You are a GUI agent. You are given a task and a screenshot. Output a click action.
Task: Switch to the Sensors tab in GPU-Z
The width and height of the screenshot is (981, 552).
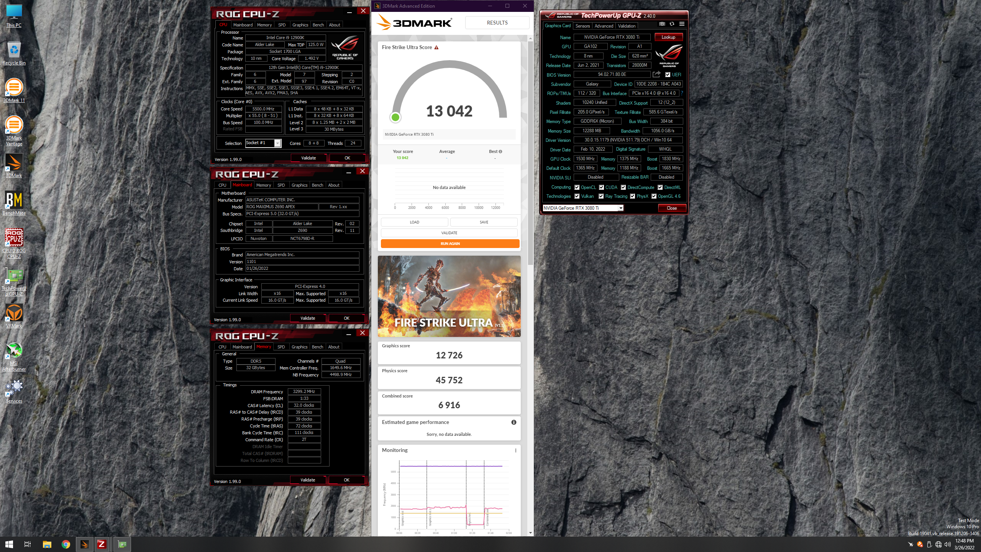(582, 26)
